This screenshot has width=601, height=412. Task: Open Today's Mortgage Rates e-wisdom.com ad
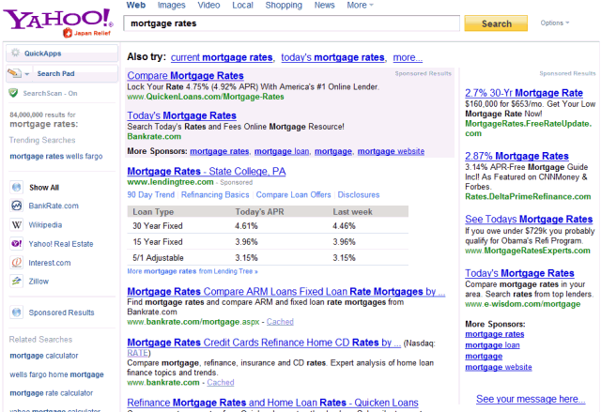click(x=519, y=273)
